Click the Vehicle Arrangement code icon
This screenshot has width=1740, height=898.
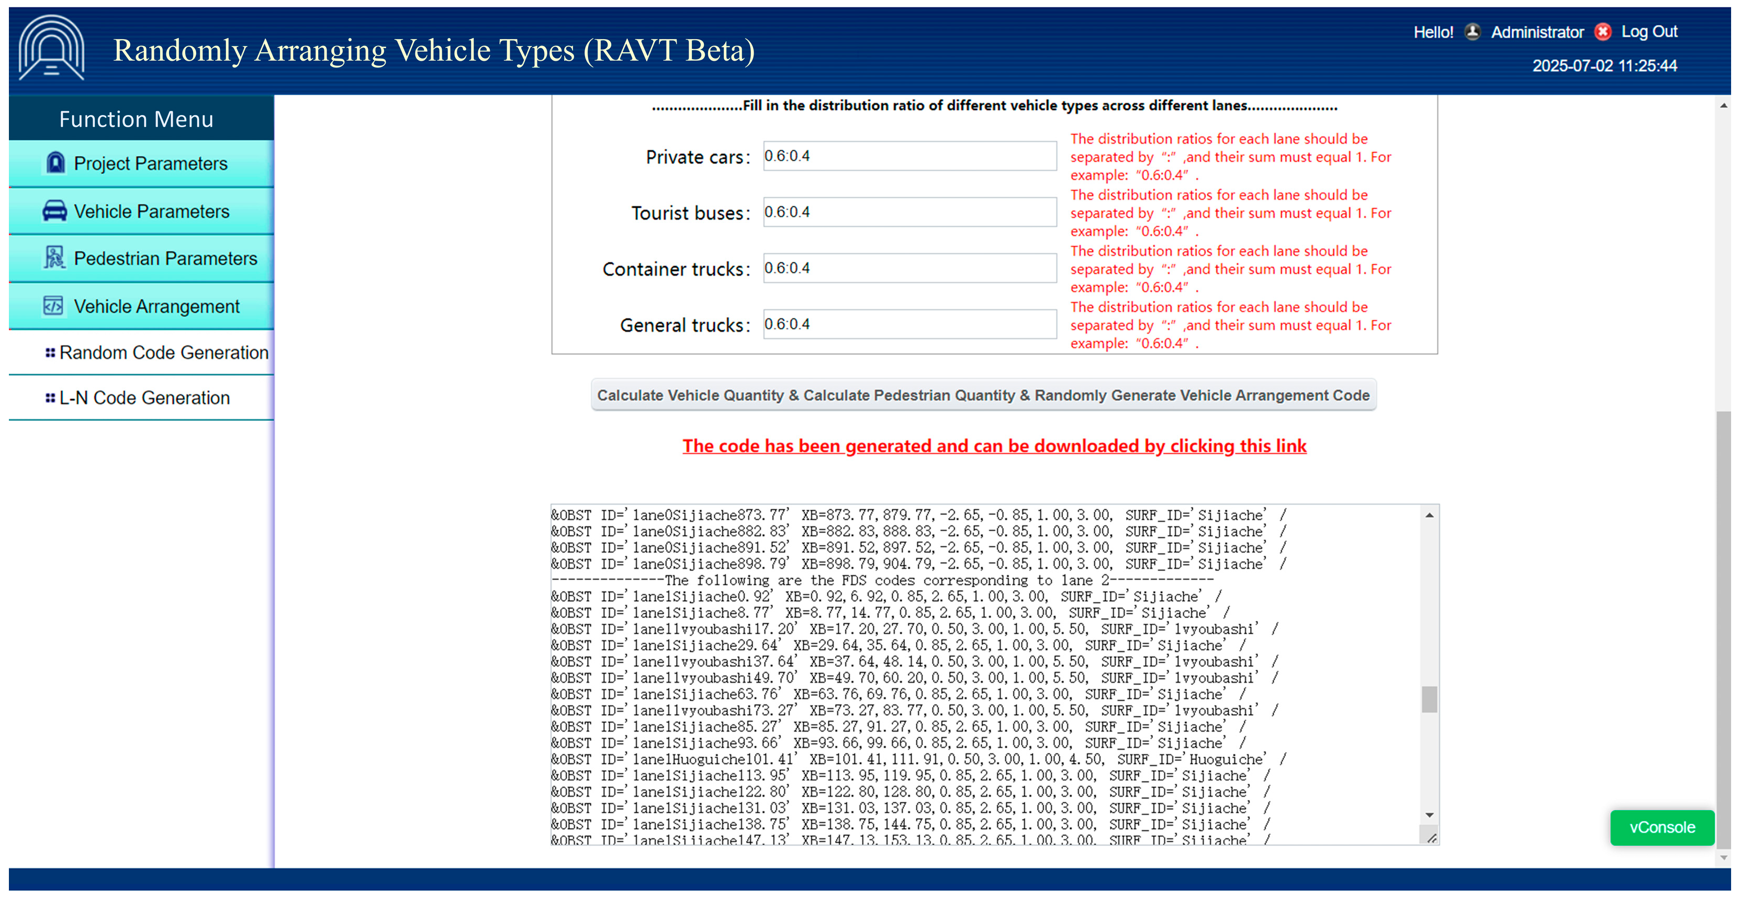[x=53, y=306]
